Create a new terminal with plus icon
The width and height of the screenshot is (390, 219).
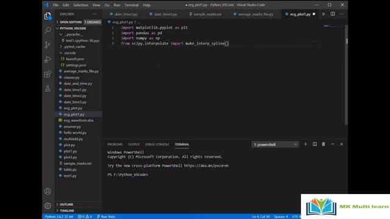[305, 144]
